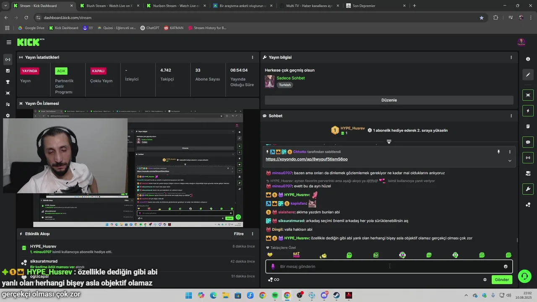Select the yellow heart emote

click(x=270, y=255)
